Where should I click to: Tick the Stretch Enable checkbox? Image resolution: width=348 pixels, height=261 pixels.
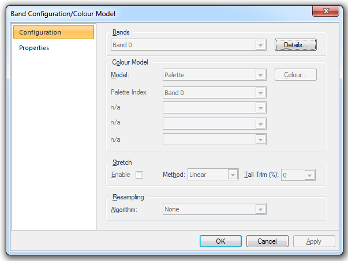(x=139, y=175)
